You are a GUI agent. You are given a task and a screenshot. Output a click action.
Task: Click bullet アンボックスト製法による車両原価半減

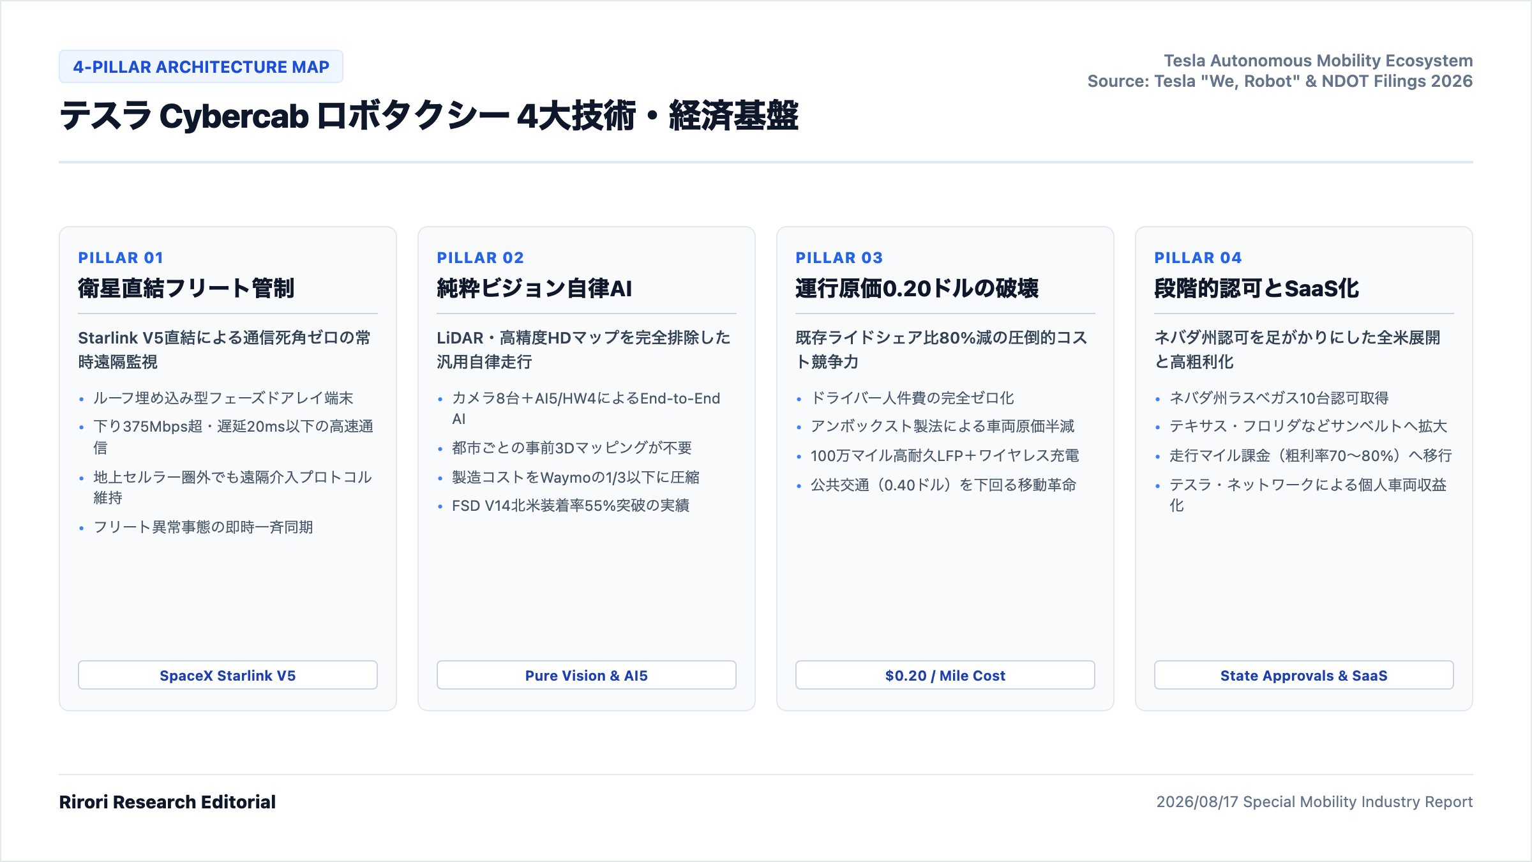943,426
